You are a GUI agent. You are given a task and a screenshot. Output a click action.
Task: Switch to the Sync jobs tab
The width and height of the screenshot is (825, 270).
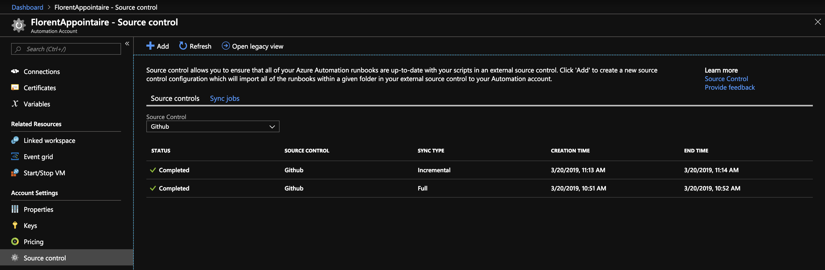point(225,98)
